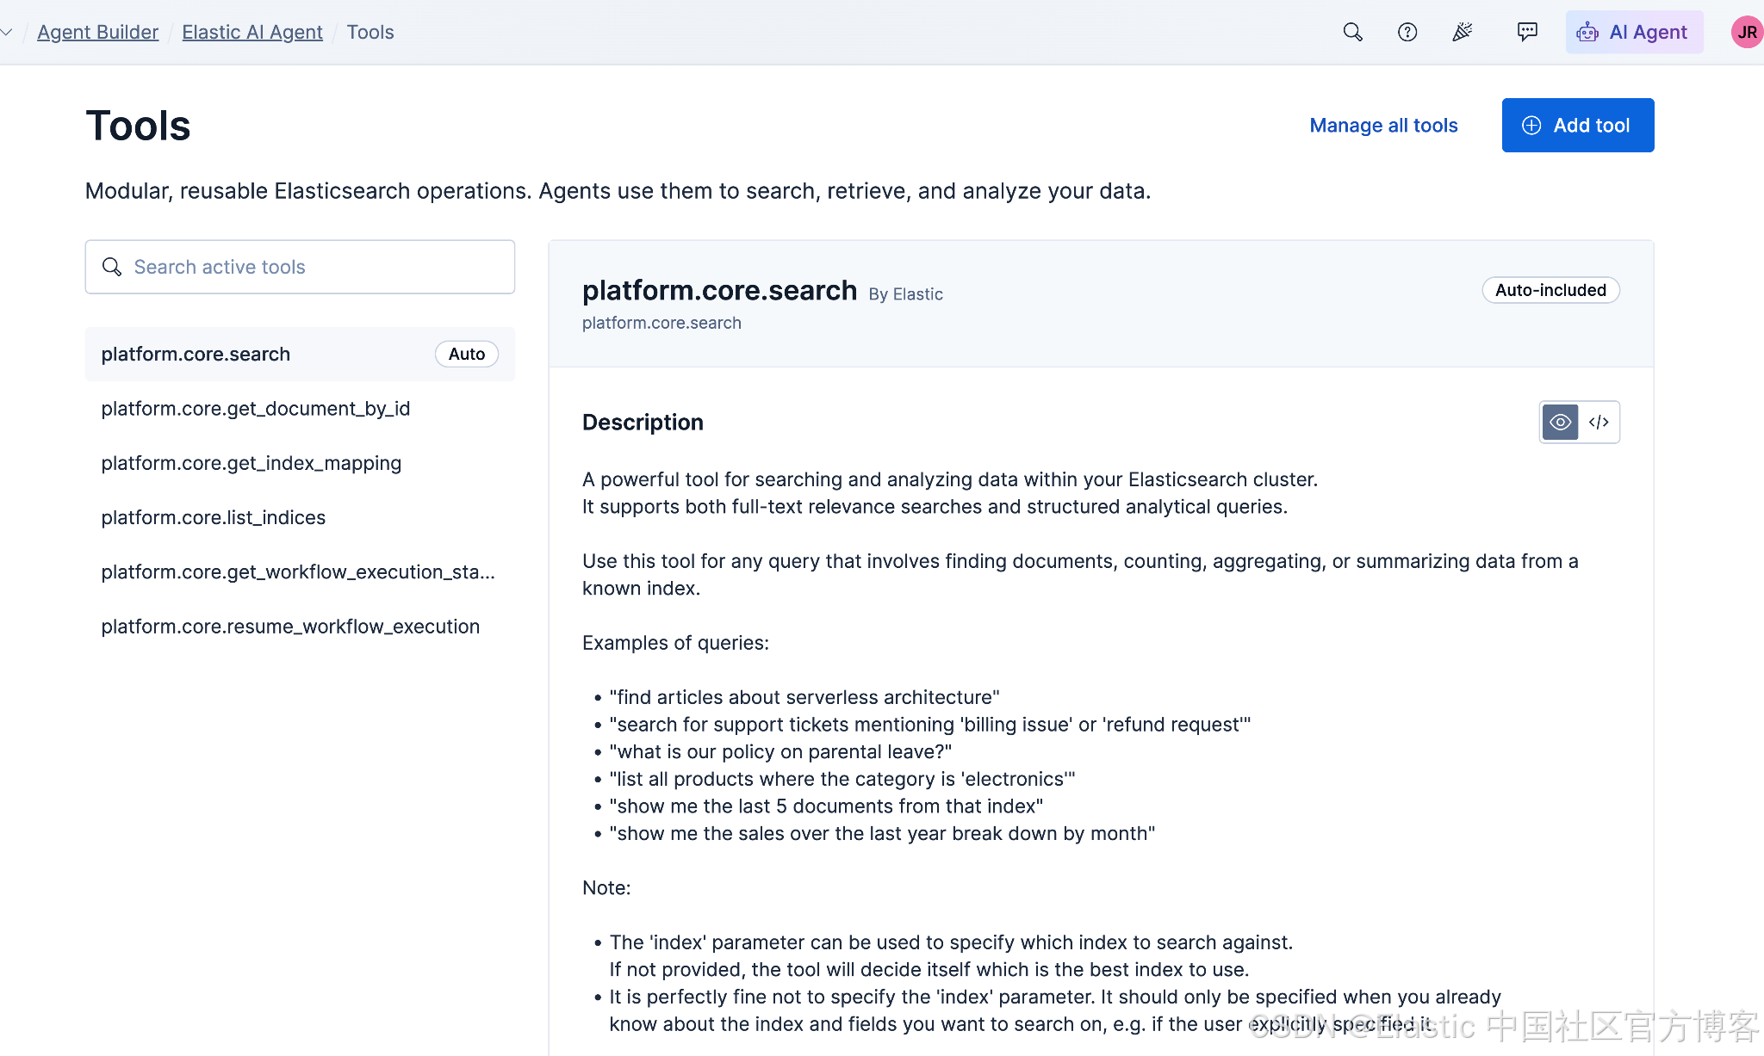This screenshot has height=1056, width=1764.
Task: Open the AI Agent robot button
Action: (1634, 32)
